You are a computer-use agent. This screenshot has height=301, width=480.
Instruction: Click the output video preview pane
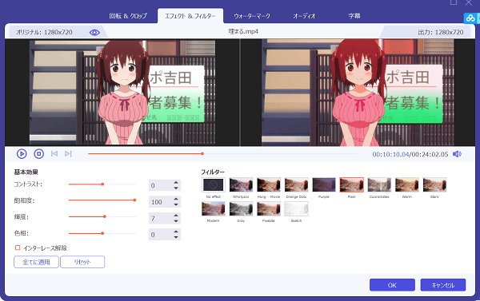[358, 93]
